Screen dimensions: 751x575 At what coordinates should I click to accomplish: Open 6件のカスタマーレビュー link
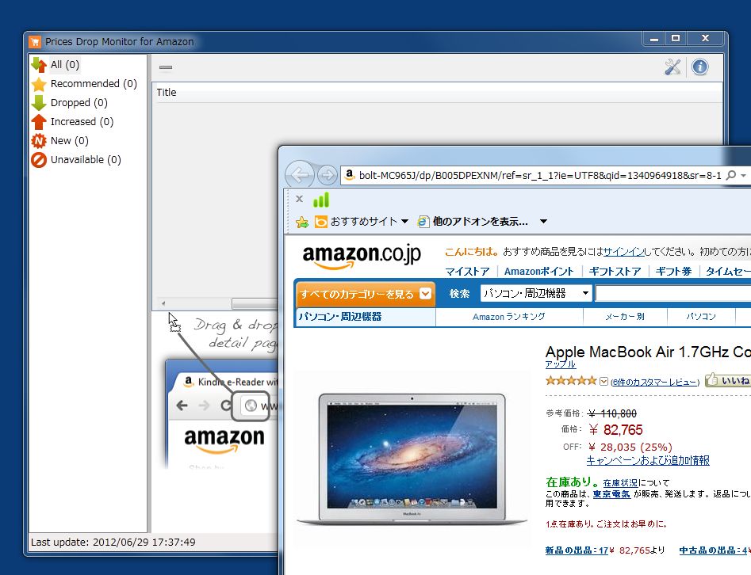[655, 382]
